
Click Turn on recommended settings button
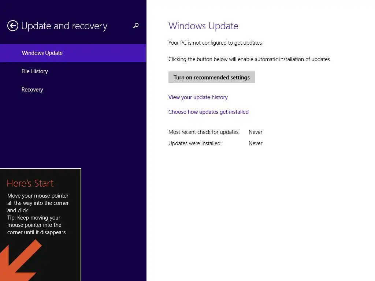[x=211, y=77]
